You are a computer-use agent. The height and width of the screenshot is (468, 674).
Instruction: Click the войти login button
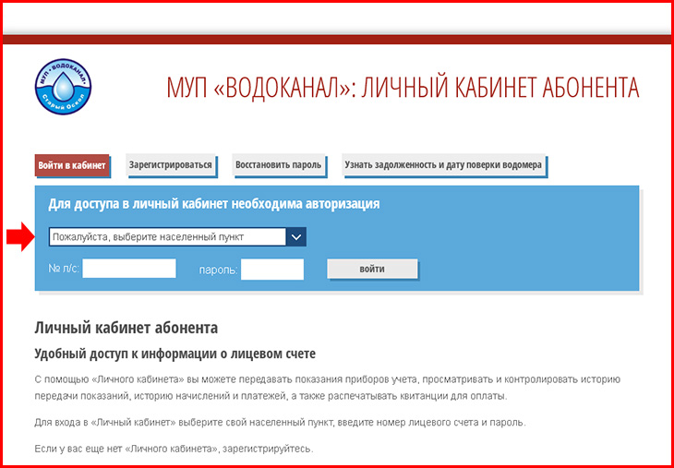click(x=372, y=269)
